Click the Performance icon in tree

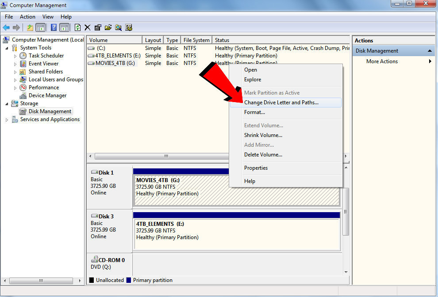coord(23,88)
